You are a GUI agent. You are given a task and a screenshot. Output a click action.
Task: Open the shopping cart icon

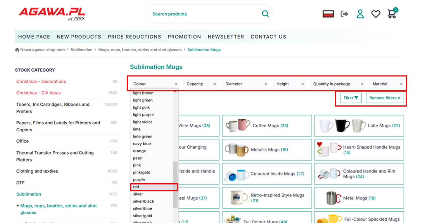click(x=392, y=14)
